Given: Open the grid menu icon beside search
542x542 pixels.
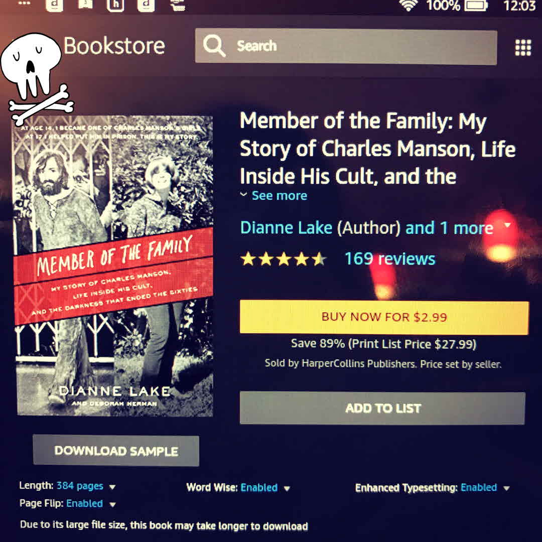Looking at the screenshot, I should coord(523,47).
